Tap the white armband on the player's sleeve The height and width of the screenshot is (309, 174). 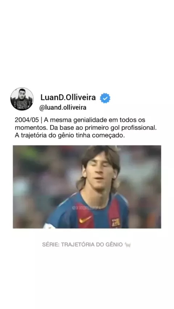[x=49, y=226]
